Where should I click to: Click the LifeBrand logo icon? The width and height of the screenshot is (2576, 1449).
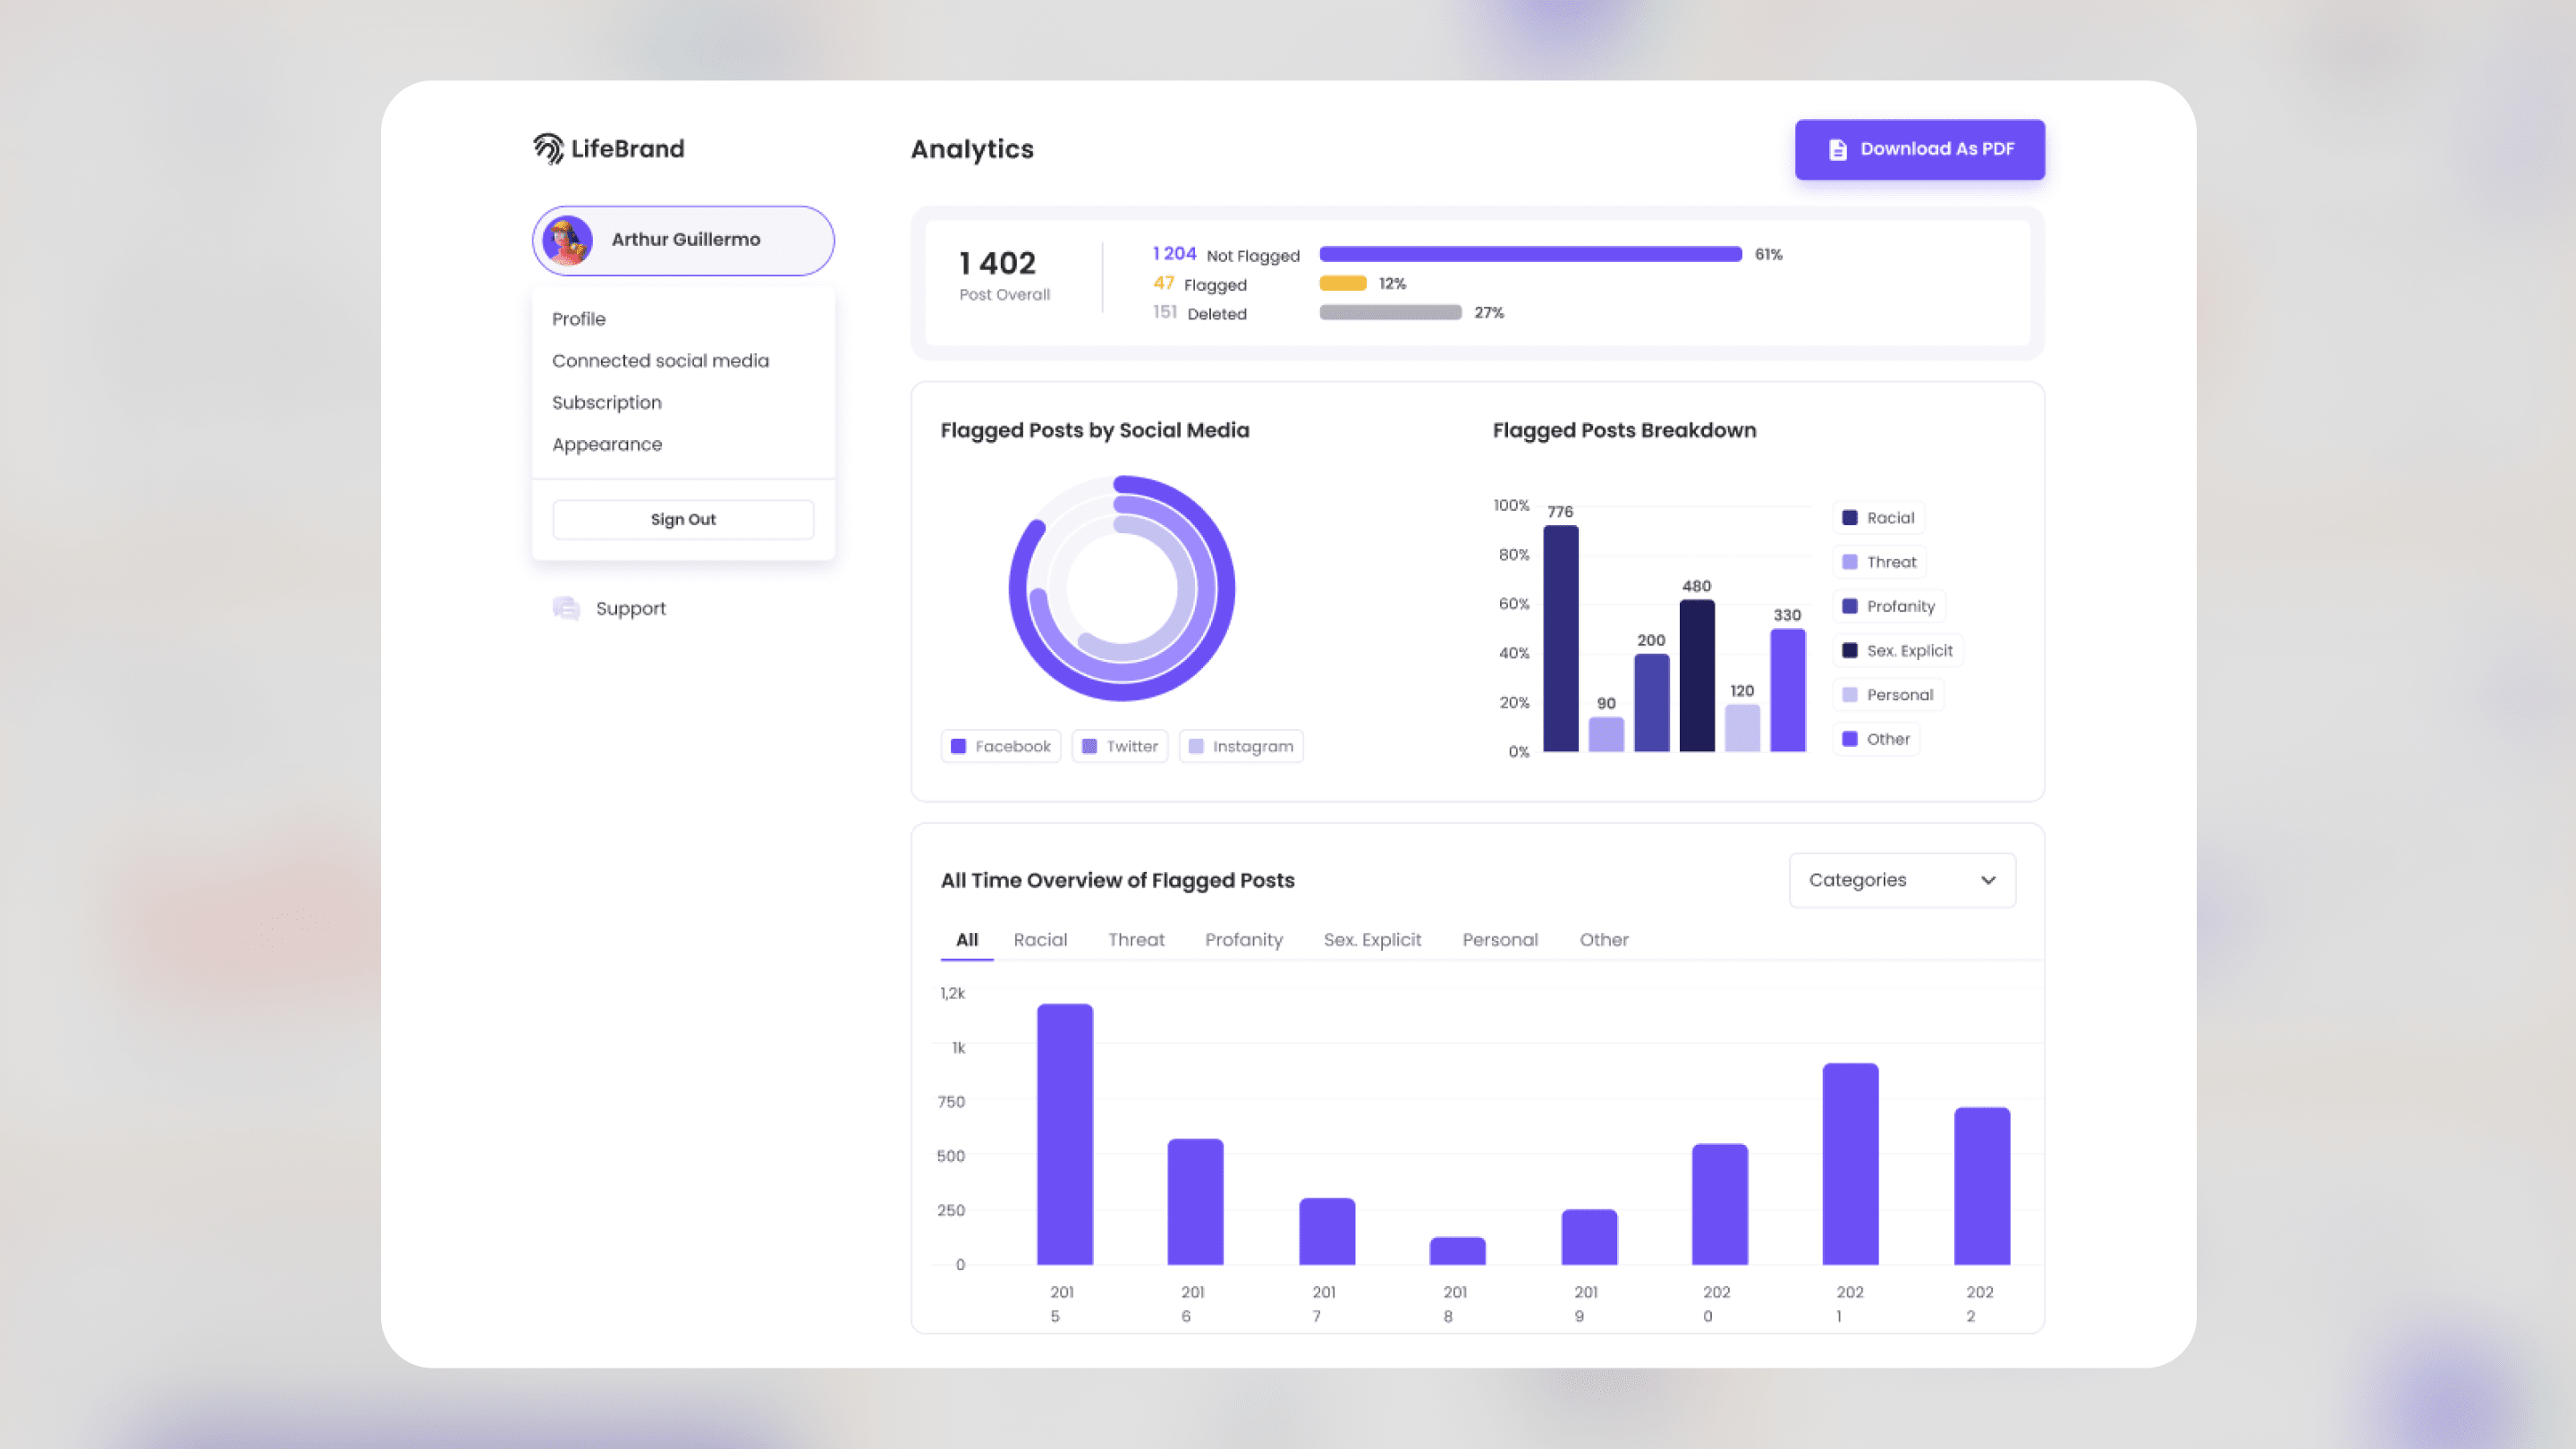(549, 147)
